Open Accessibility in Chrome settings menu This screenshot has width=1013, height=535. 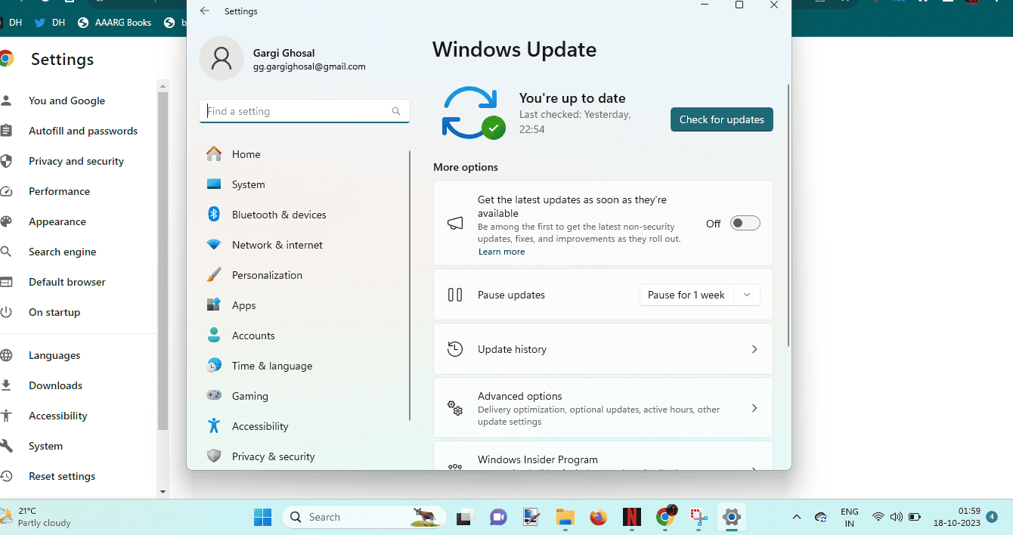point(58,416)
